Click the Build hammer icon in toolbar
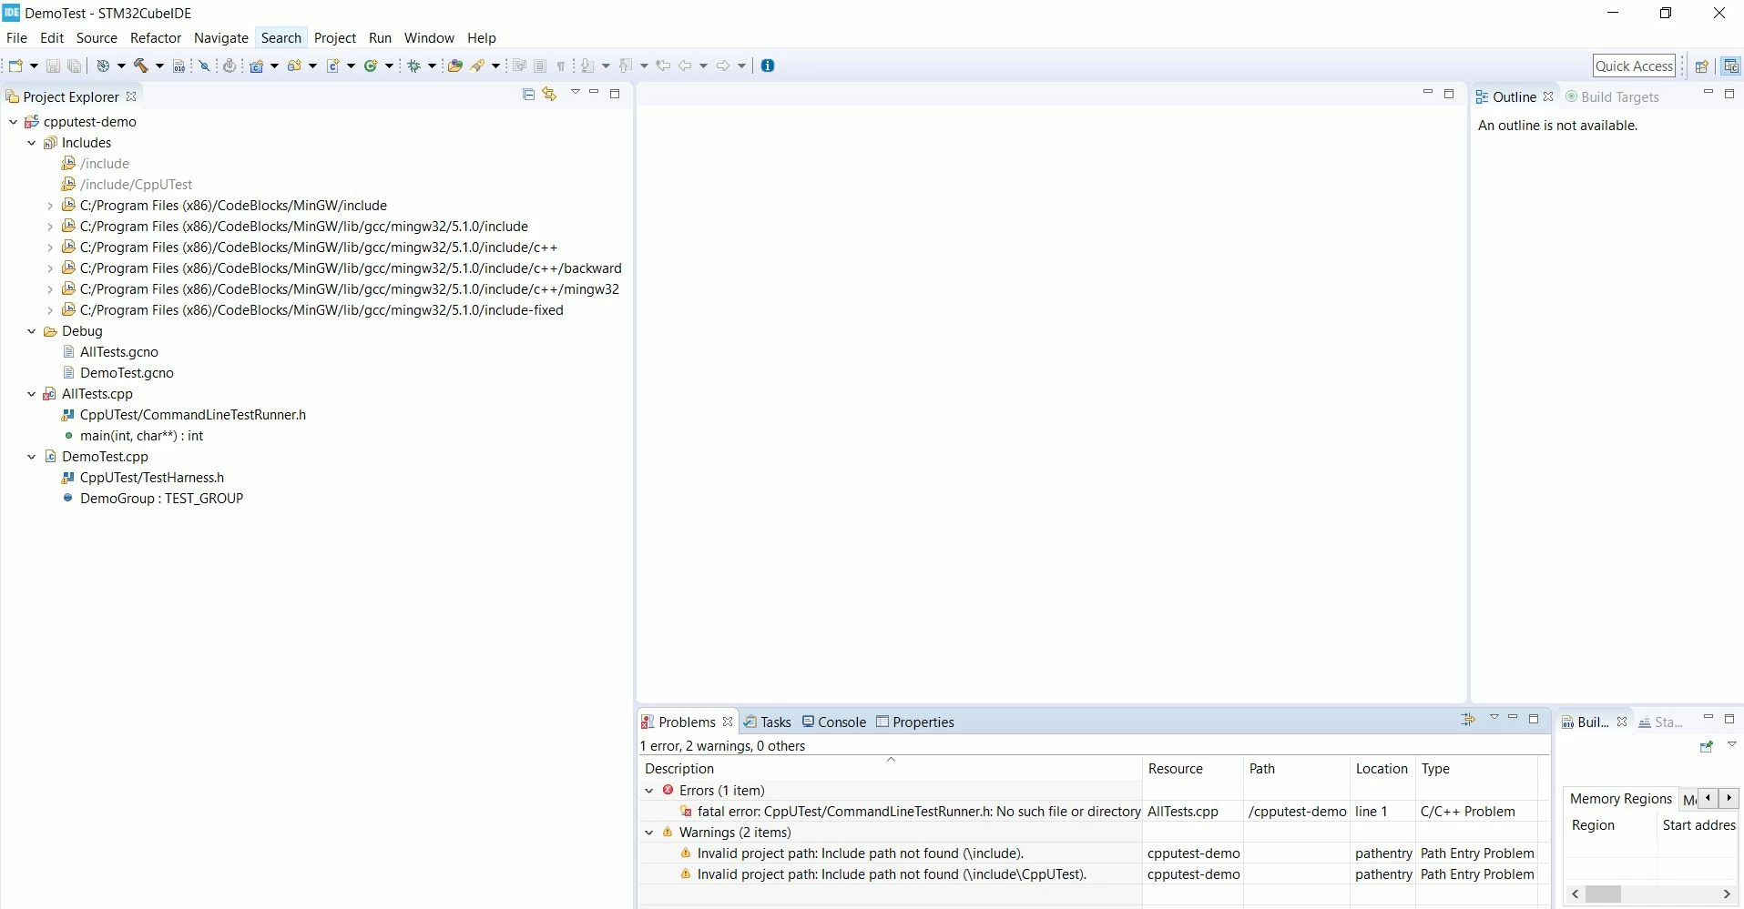The image size is (1744, 909). 141,66
